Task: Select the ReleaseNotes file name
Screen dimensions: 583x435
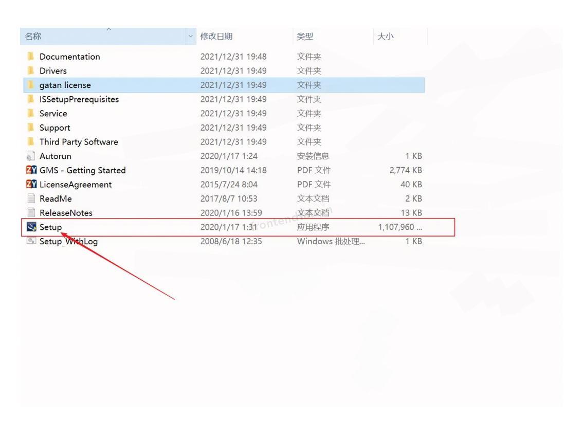Action: [66, 213]
